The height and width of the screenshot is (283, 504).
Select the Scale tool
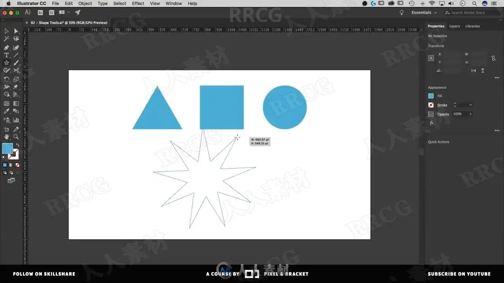[16, 79]
